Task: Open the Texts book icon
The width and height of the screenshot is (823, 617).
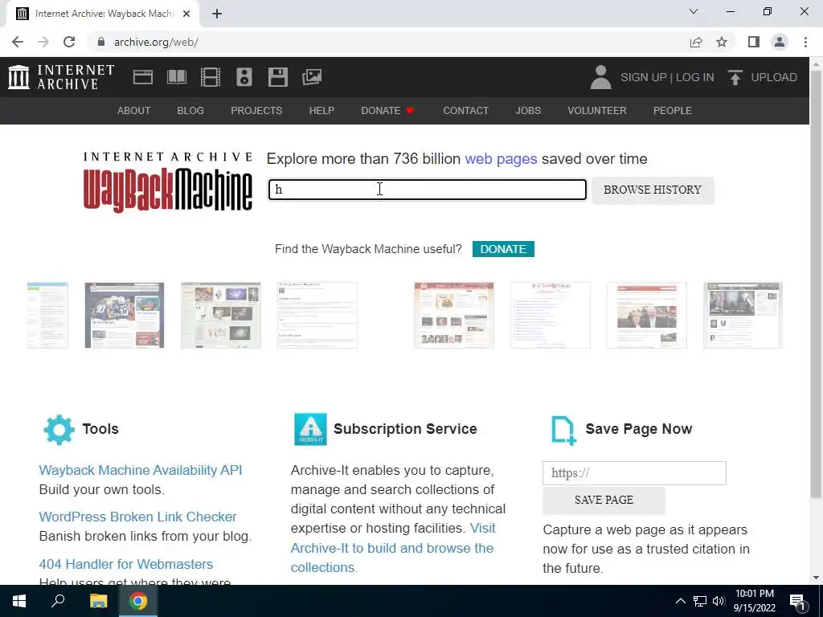Action: coord(176,77)
